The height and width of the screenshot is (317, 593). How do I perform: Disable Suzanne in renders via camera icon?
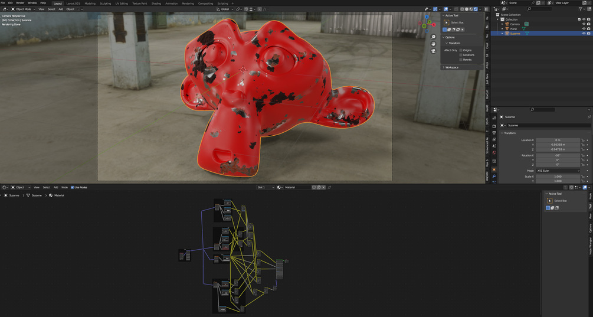coord(589,33)
